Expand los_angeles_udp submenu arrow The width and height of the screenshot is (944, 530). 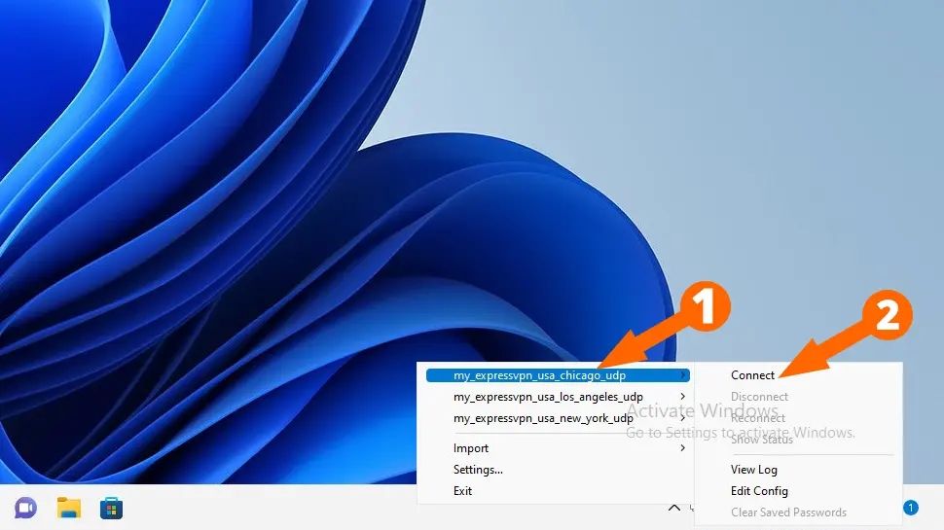pyautogui.click(x=683, y=397)
